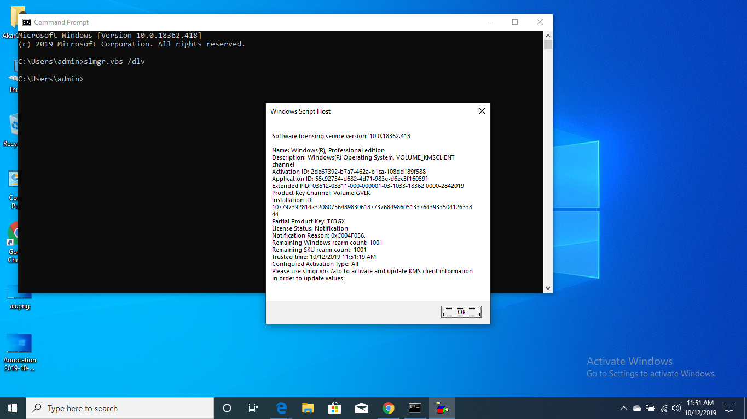Click Command Prompt scrollbar down arrow
This screenshot has width=747, height=419.
coord(548,288)
